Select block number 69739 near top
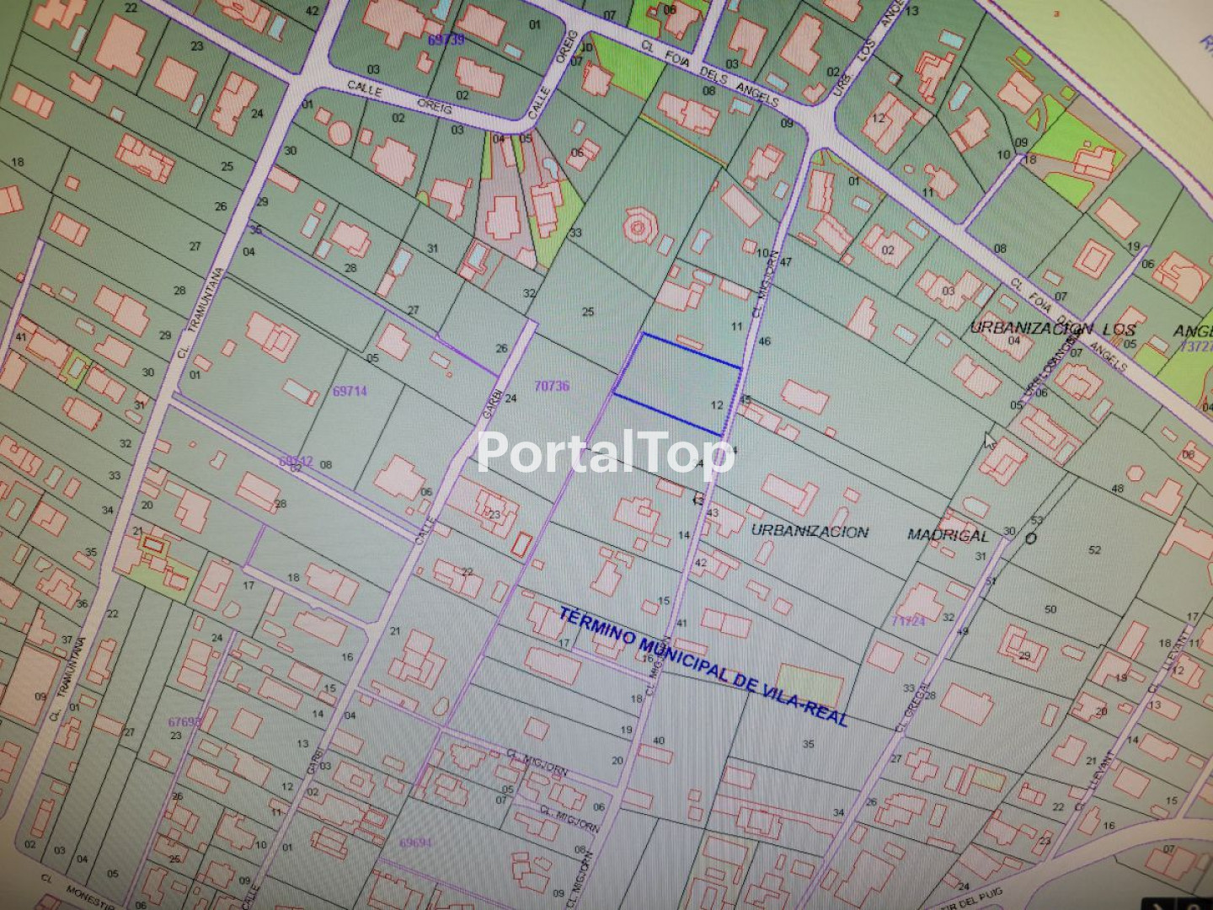1213x910 pixels. [x=446, y=40]
